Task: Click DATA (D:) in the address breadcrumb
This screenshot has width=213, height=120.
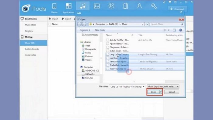Action: [113, 24]
